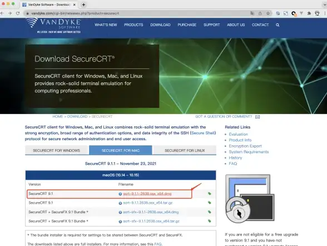Screen dimensions: 327x246
Task: Download scrt-sfx-9.1.1-2638.osx_x64.dmg bundle link
Action: 151,212
